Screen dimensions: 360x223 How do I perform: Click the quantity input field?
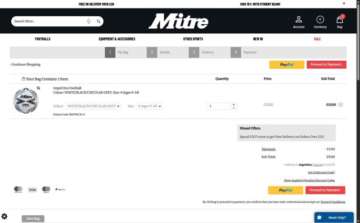click(219, 106)
